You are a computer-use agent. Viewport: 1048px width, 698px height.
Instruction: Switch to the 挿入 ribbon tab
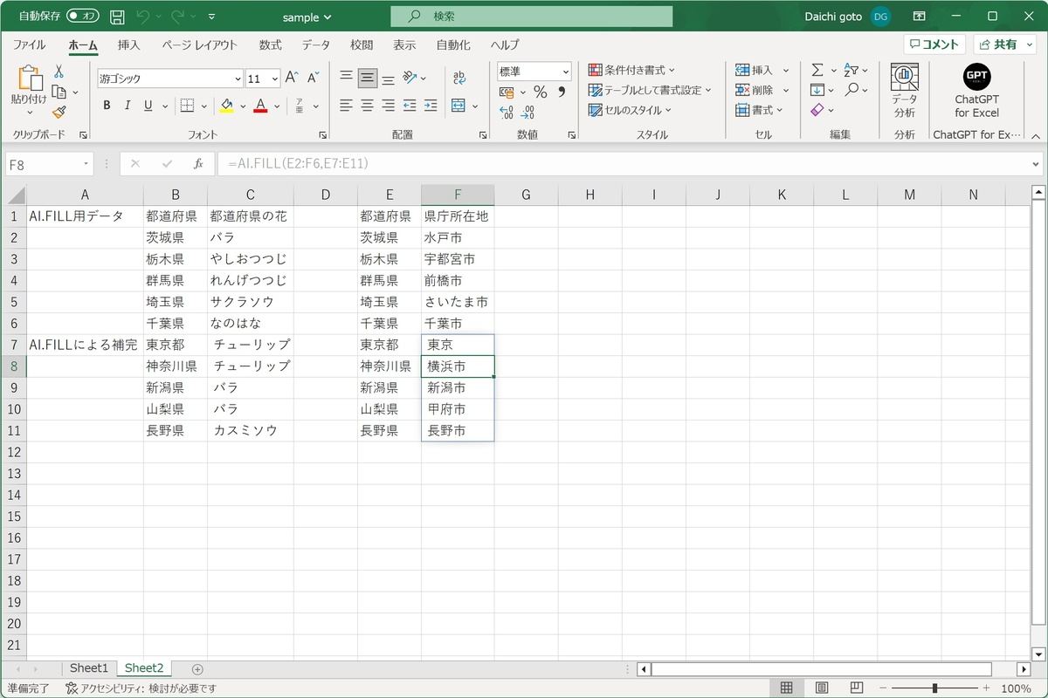coord(128,44)
